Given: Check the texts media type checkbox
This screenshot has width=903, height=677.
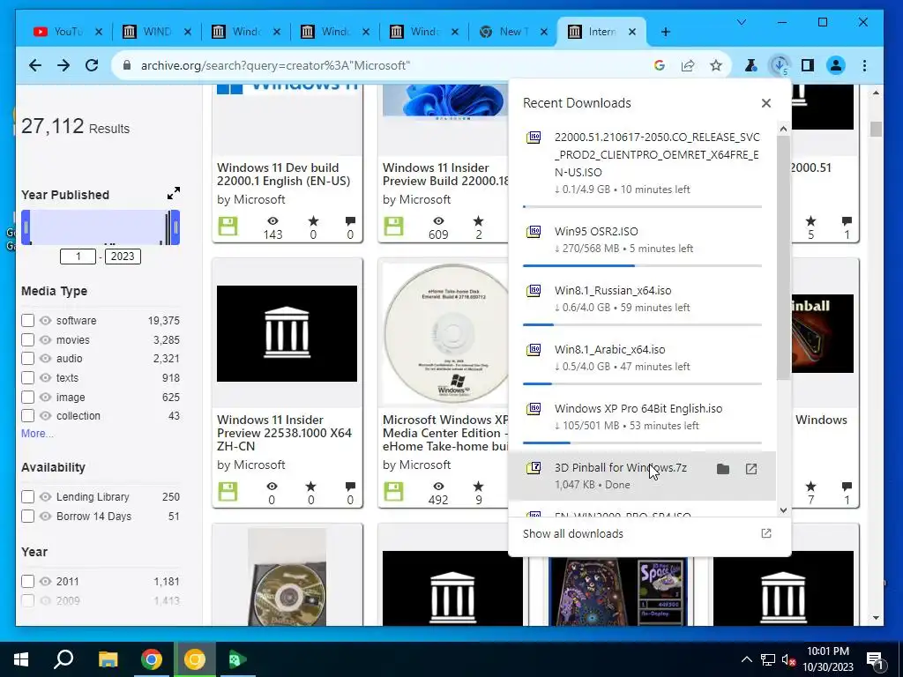Looking at the screenshot, I should pos(27,377).
